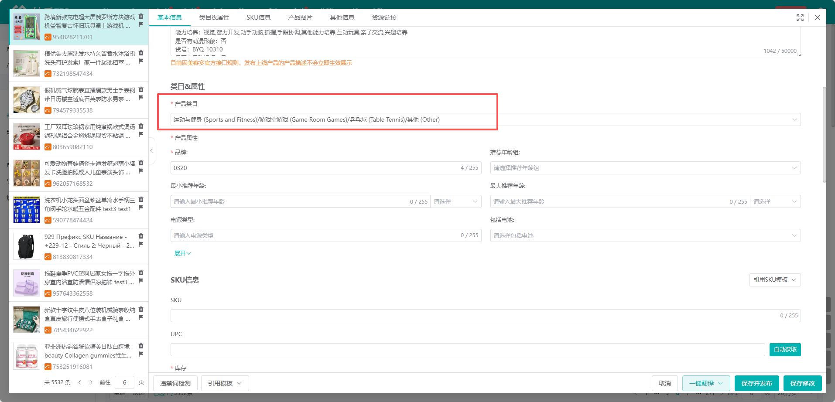Click the 取消 cancel button

tap(665, 383)
